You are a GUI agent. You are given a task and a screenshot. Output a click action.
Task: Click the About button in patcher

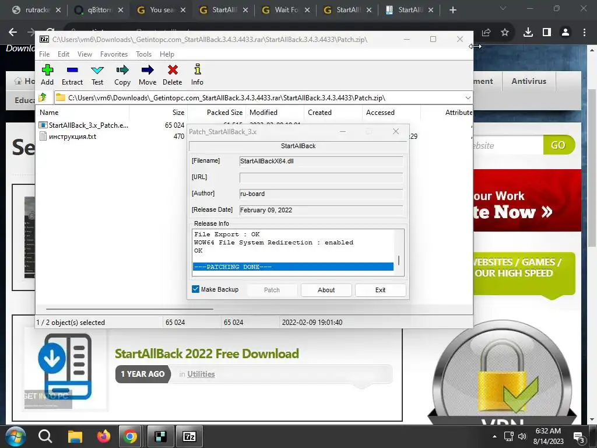tap(326, 290)
